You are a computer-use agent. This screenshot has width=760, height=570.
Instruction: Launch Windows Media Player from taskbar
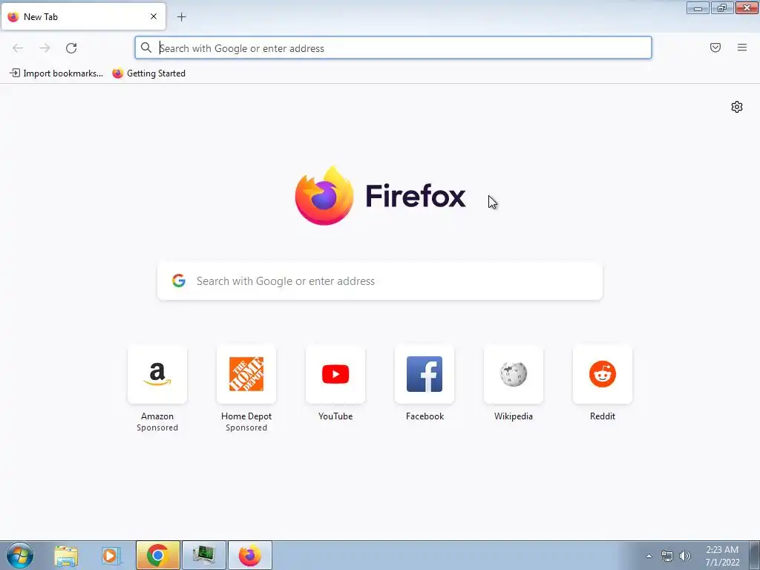point(111,555)
